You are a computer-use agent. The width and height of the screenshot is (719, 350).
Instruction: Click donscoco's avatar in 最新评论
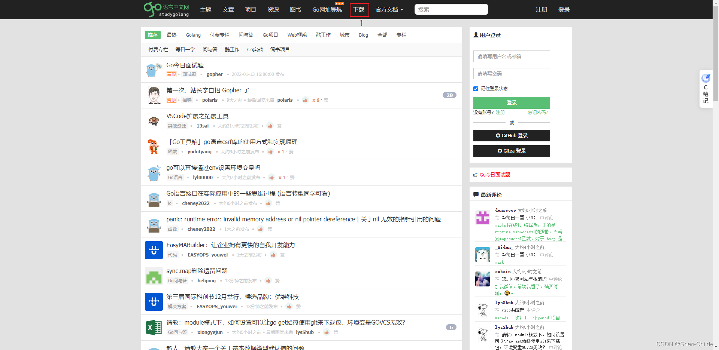tap(482, 217)
